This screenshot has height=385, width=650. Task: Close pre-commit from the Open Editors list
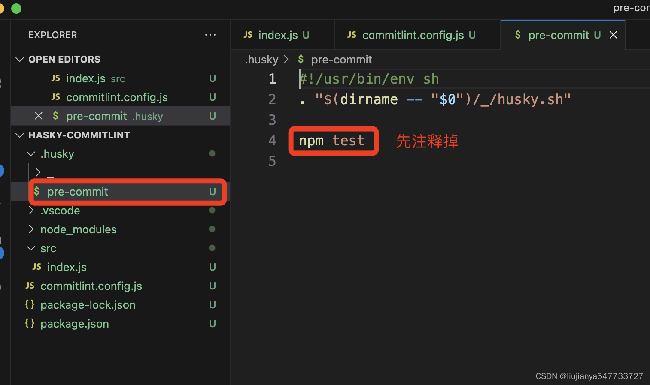click(38, 116)
